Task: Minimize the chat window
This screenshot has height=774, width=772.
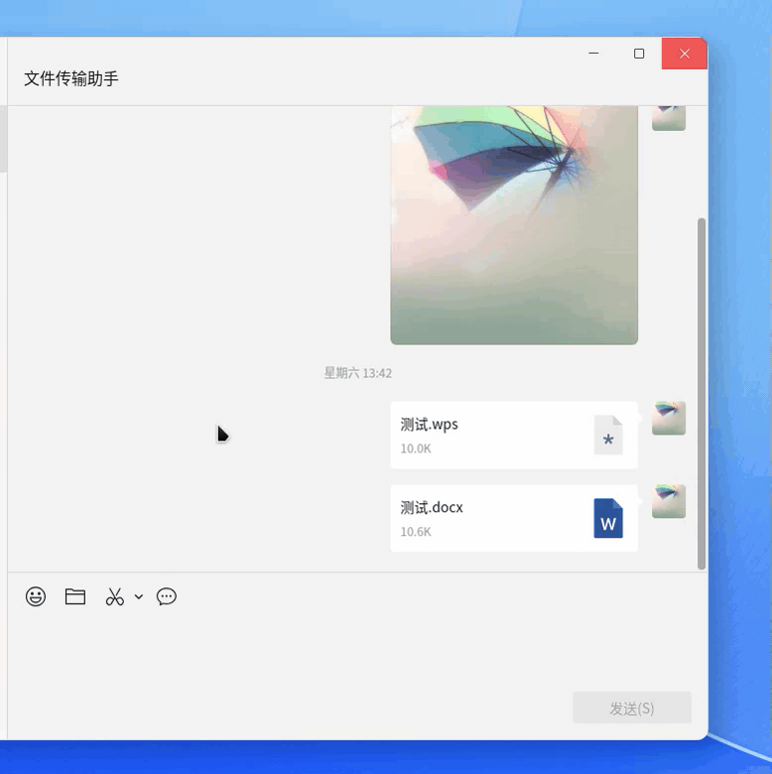Action: coord(593,54)
